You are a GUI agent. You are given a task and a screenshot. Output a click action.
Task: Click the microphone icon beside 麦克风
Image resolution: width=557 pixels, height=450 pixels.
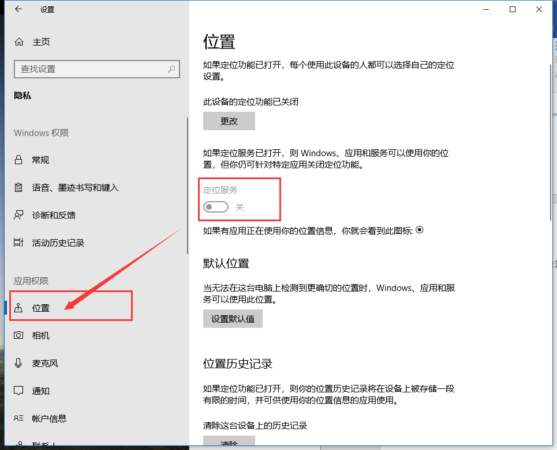(x=18, y=363)
